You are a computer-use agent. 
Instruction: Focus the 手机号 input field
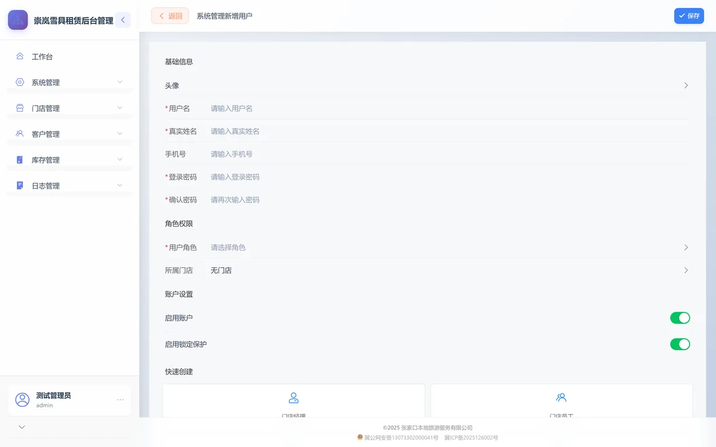tap(449, 154)
